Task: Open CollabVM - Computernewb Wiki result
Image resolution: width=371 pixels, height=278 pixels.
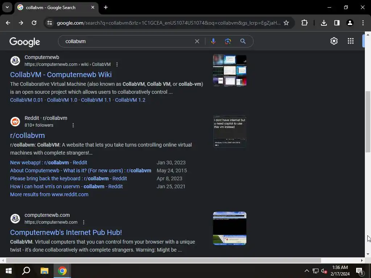Action: click(61, 75)
